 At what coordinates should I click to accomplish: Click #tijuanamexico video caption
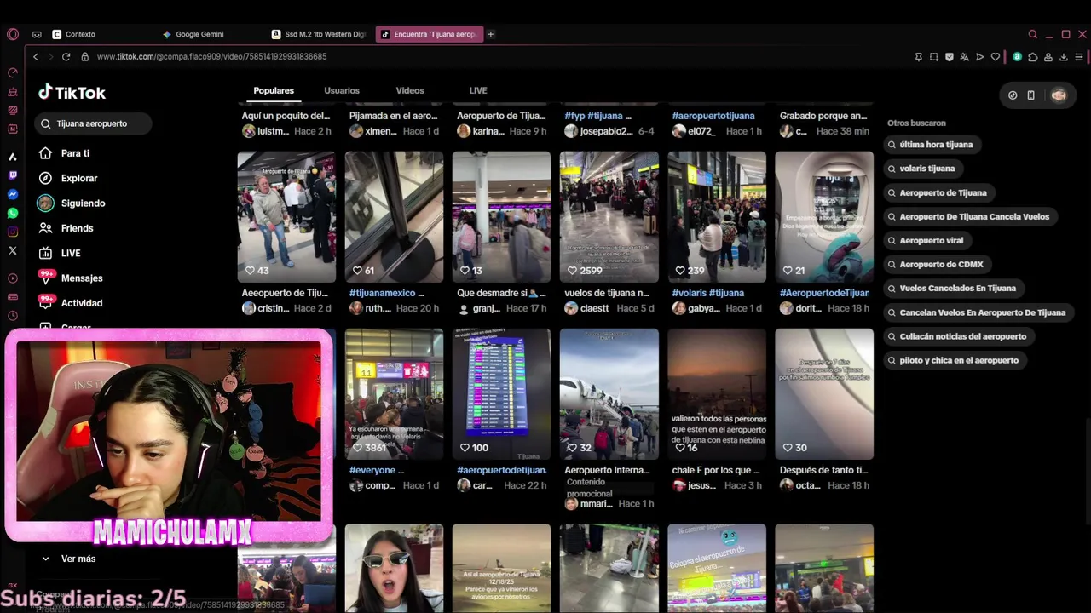point(386,293)
